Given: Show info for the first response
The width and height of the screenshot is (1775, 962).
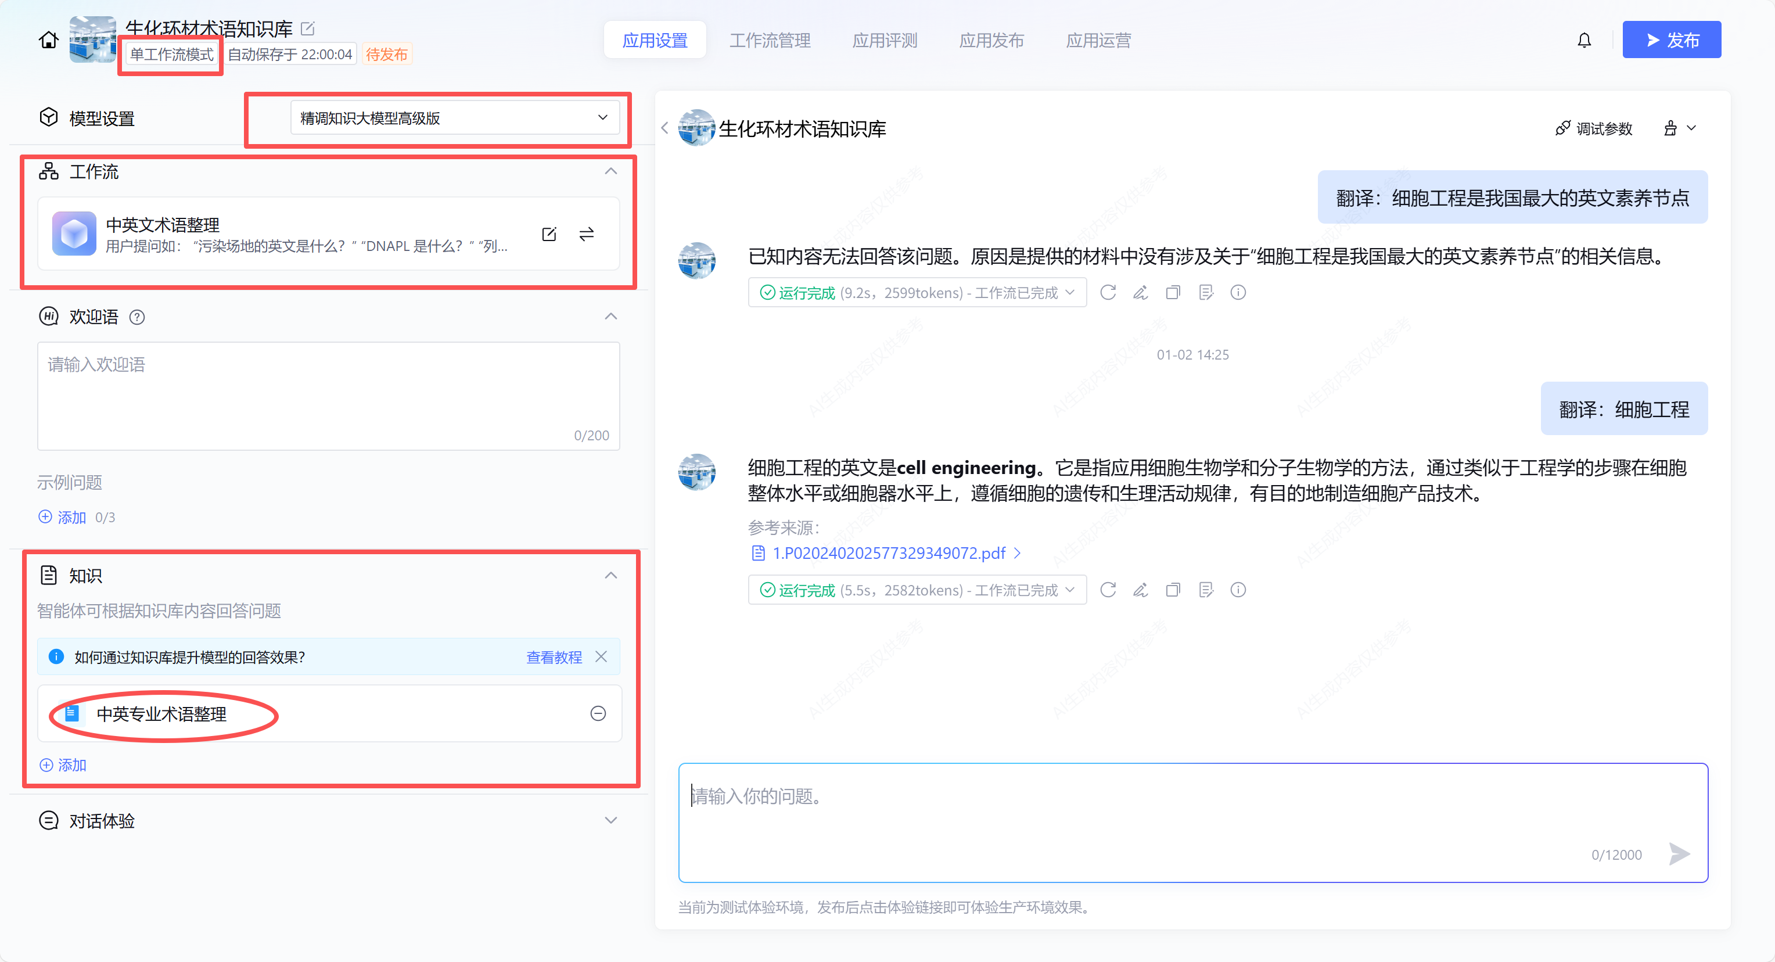Looking at the screenshot, I should coord(1238,292).
